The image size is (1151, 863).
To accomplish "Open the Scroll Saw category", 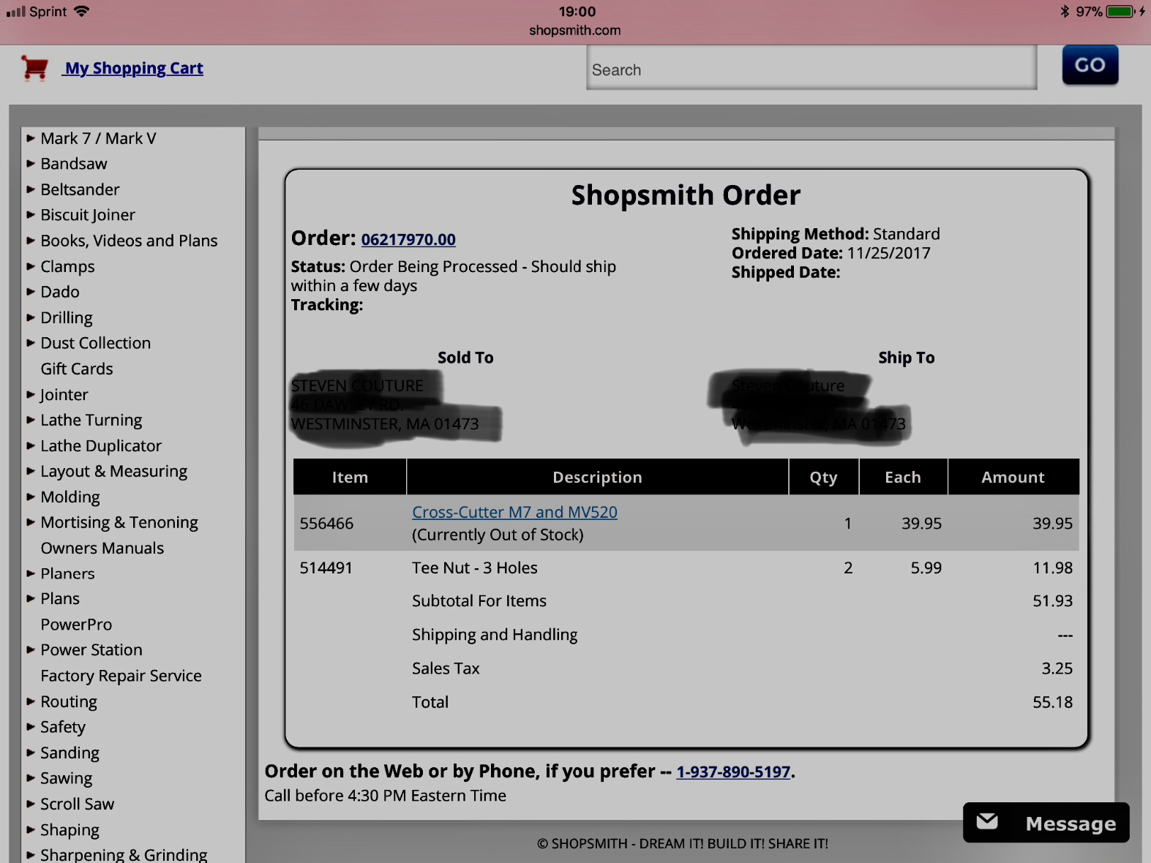I will point(78,804).
